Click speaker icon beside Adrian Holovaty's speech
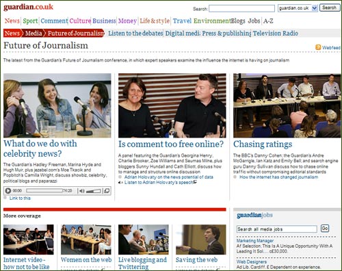This screenshot has height=271, width=342. (x=120, y=183)
